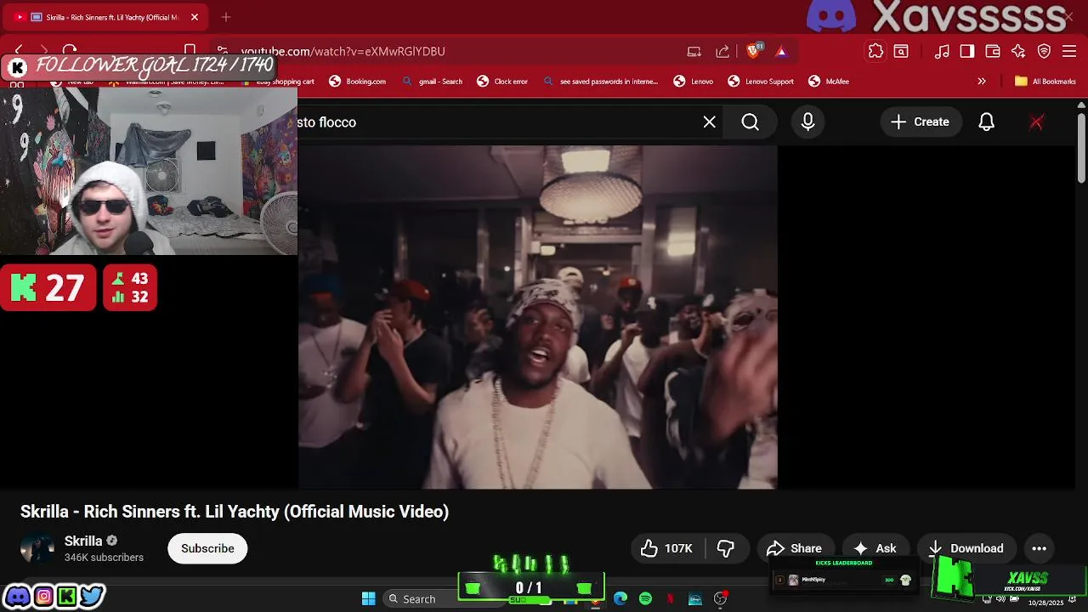Toggle the browser sidebar panel icon
The height and width of the screenshot is (612, 1088).
(x=967, y=51)
